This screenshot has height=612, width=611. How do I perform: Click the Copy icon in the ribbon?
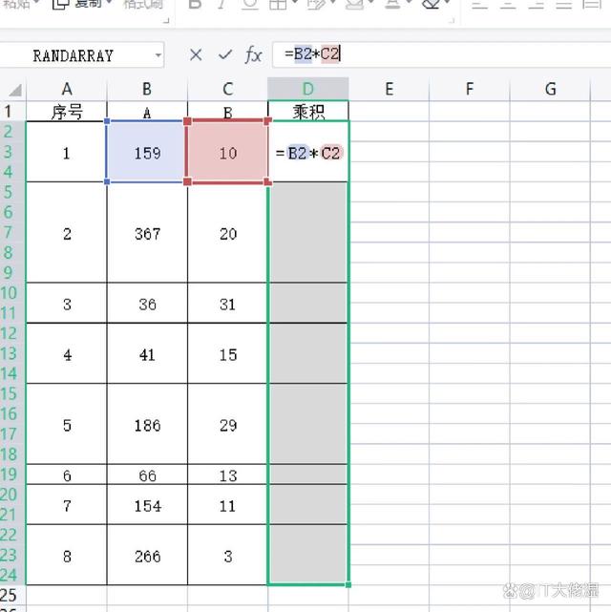coord(60,4)
